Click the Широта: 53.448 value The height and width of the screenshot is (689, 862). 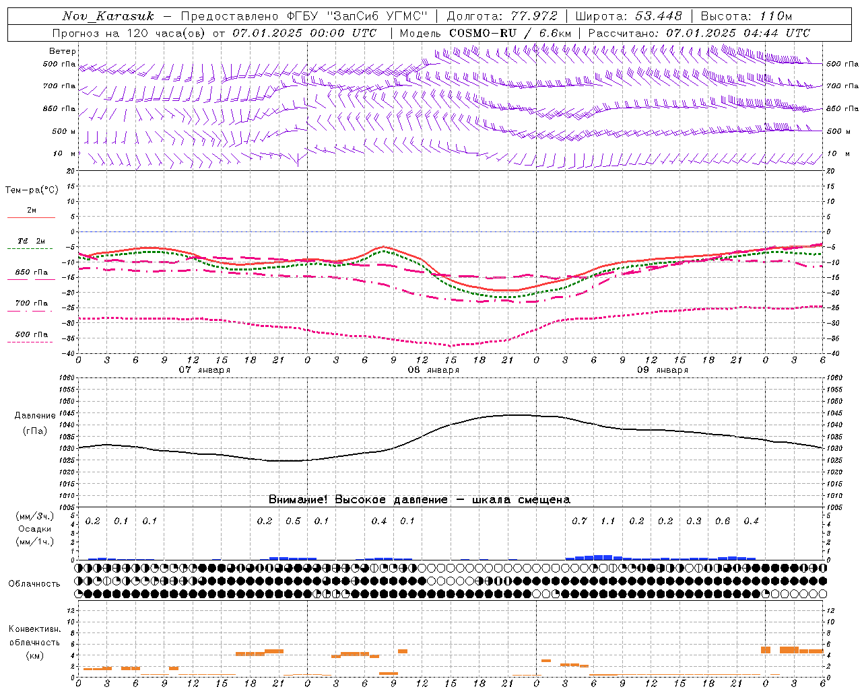click(629, 16)
